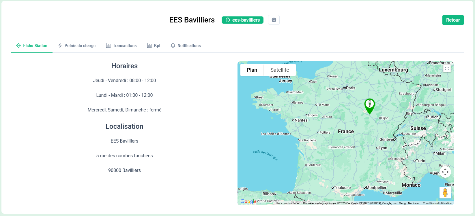Switch map to Satellite view
The height and width of the screenshot is (216, 475).
coord(280,70)
